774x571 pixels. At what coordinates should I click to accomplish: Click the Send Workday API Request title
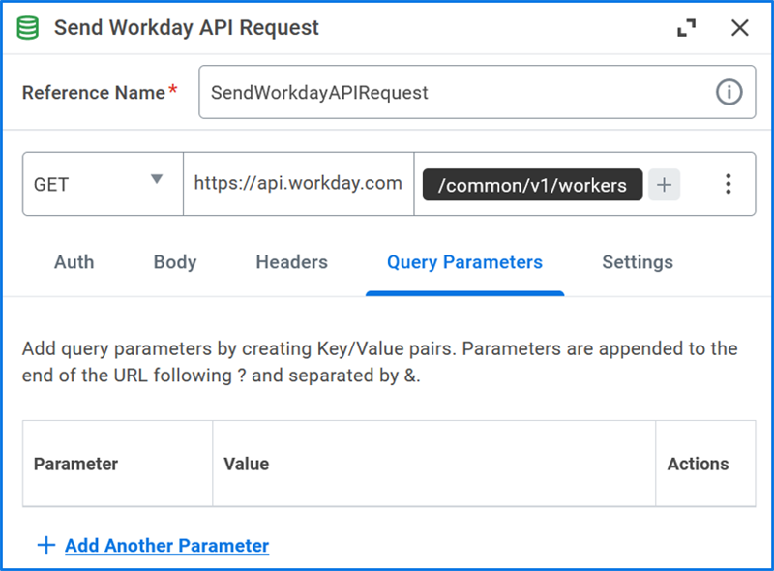point(187,28)
